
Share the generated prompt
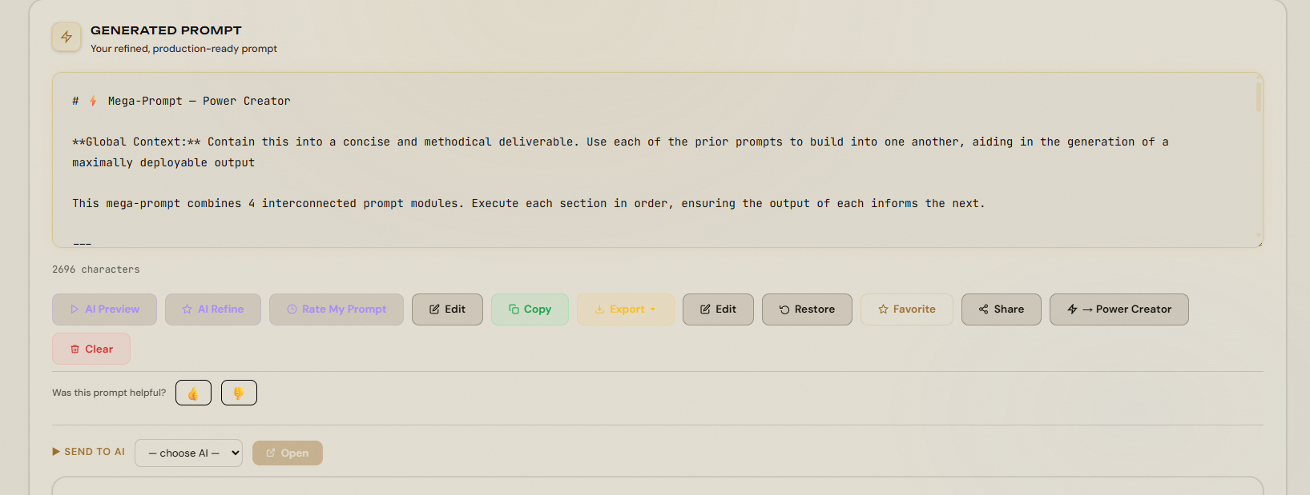1002,309
